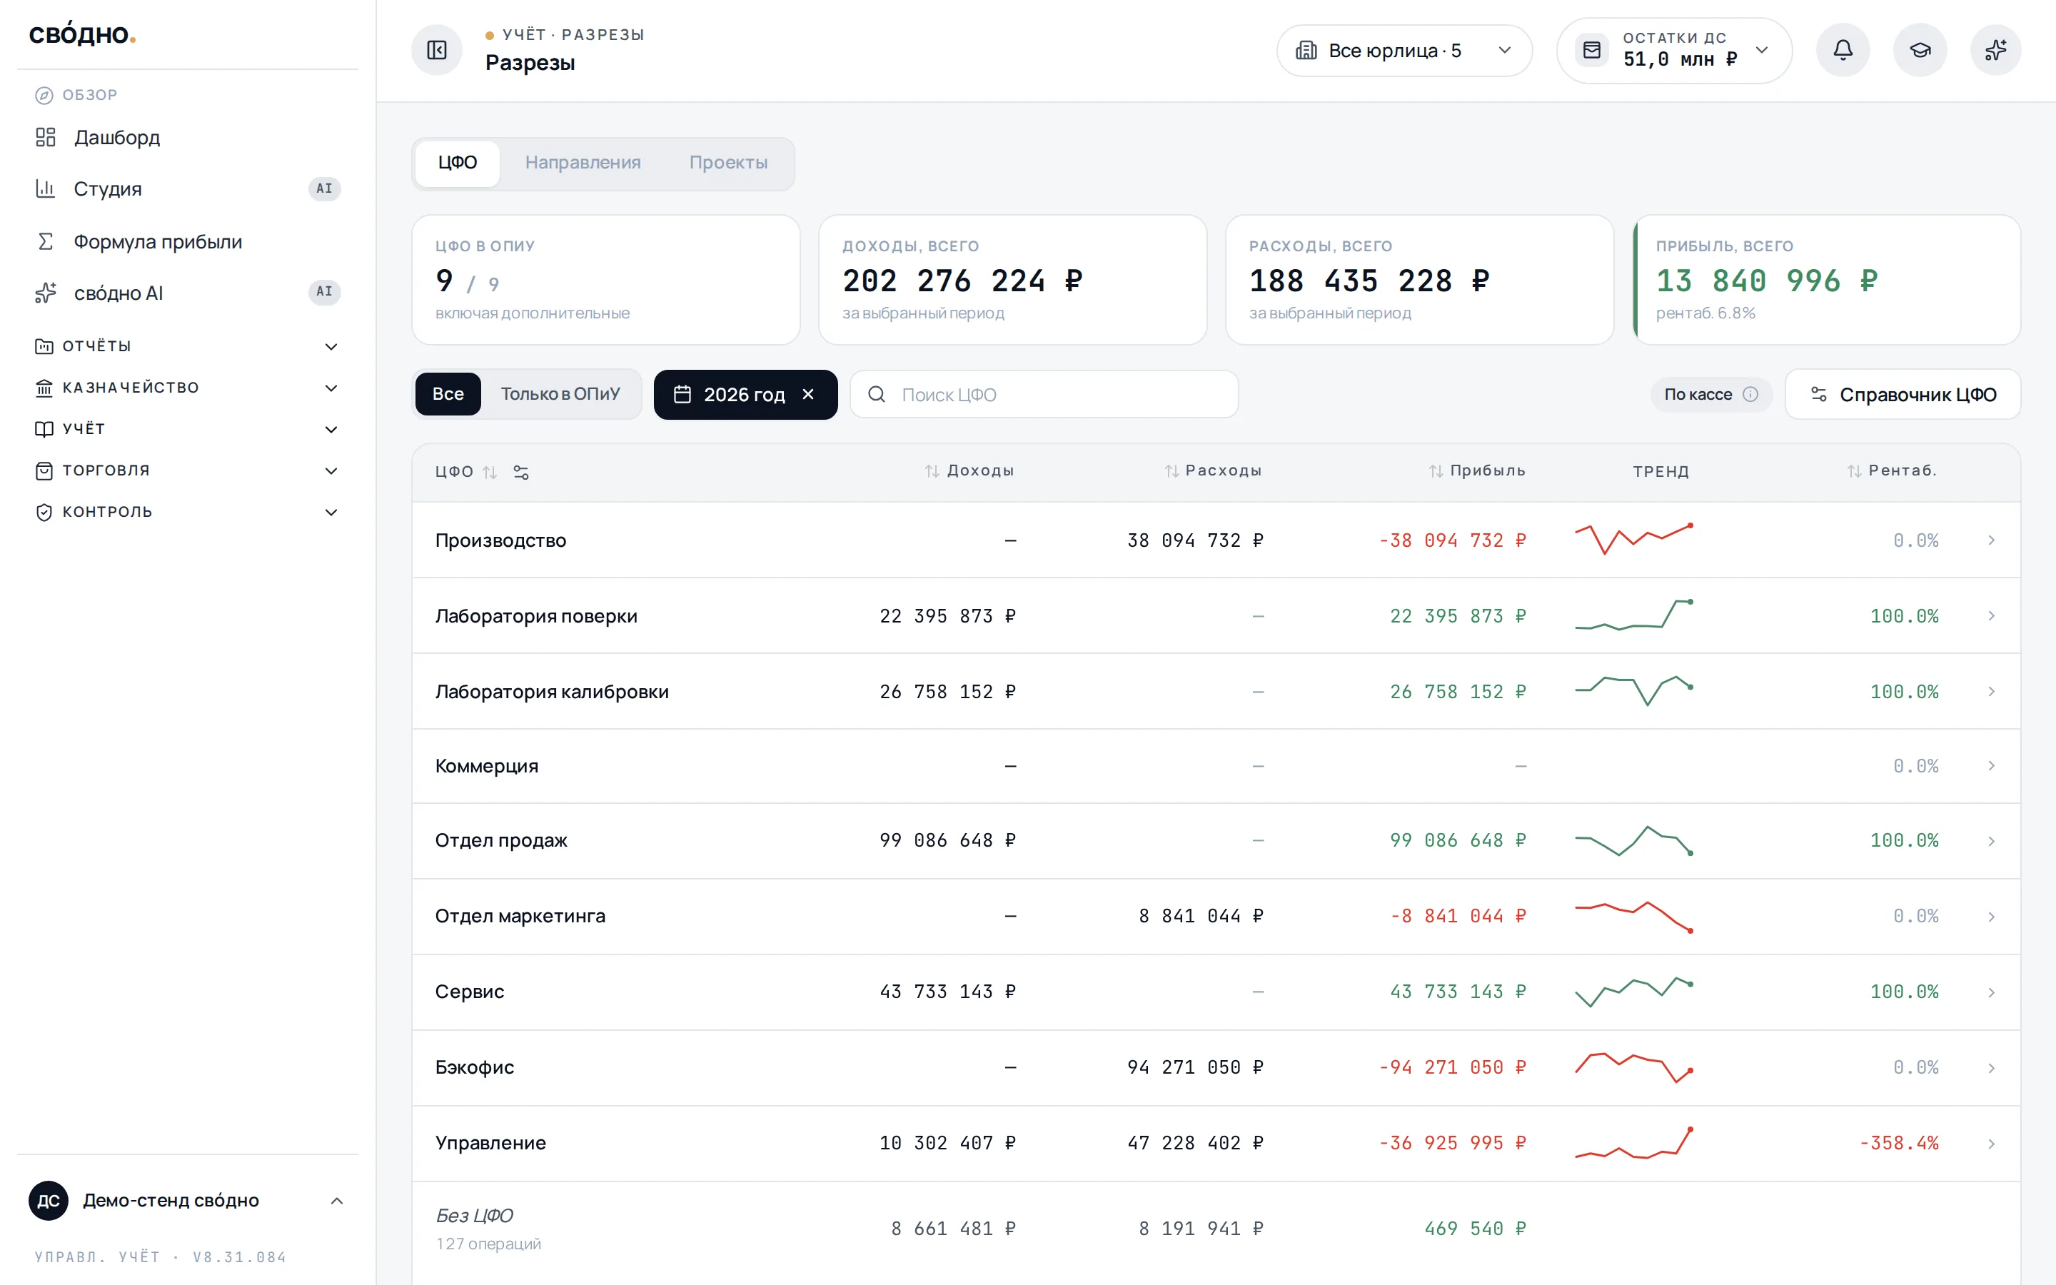Sort table by the ЦФО column arrows

point(489,473)
